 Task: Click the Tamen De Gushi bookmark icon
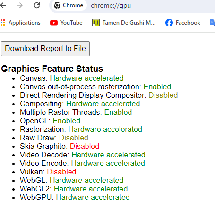96,23
